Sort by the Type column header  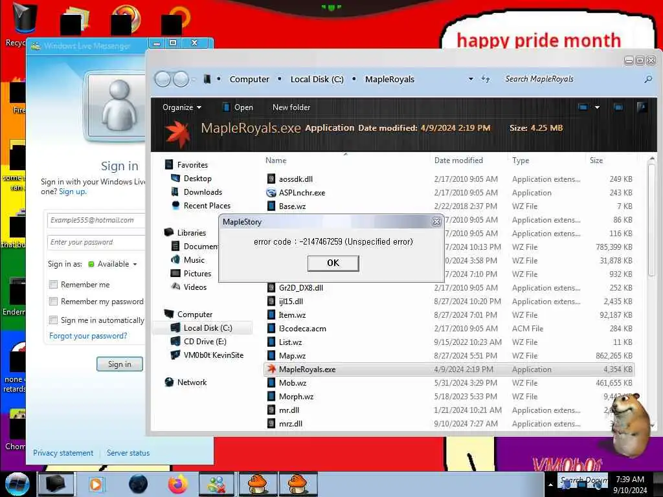point(521,160)
